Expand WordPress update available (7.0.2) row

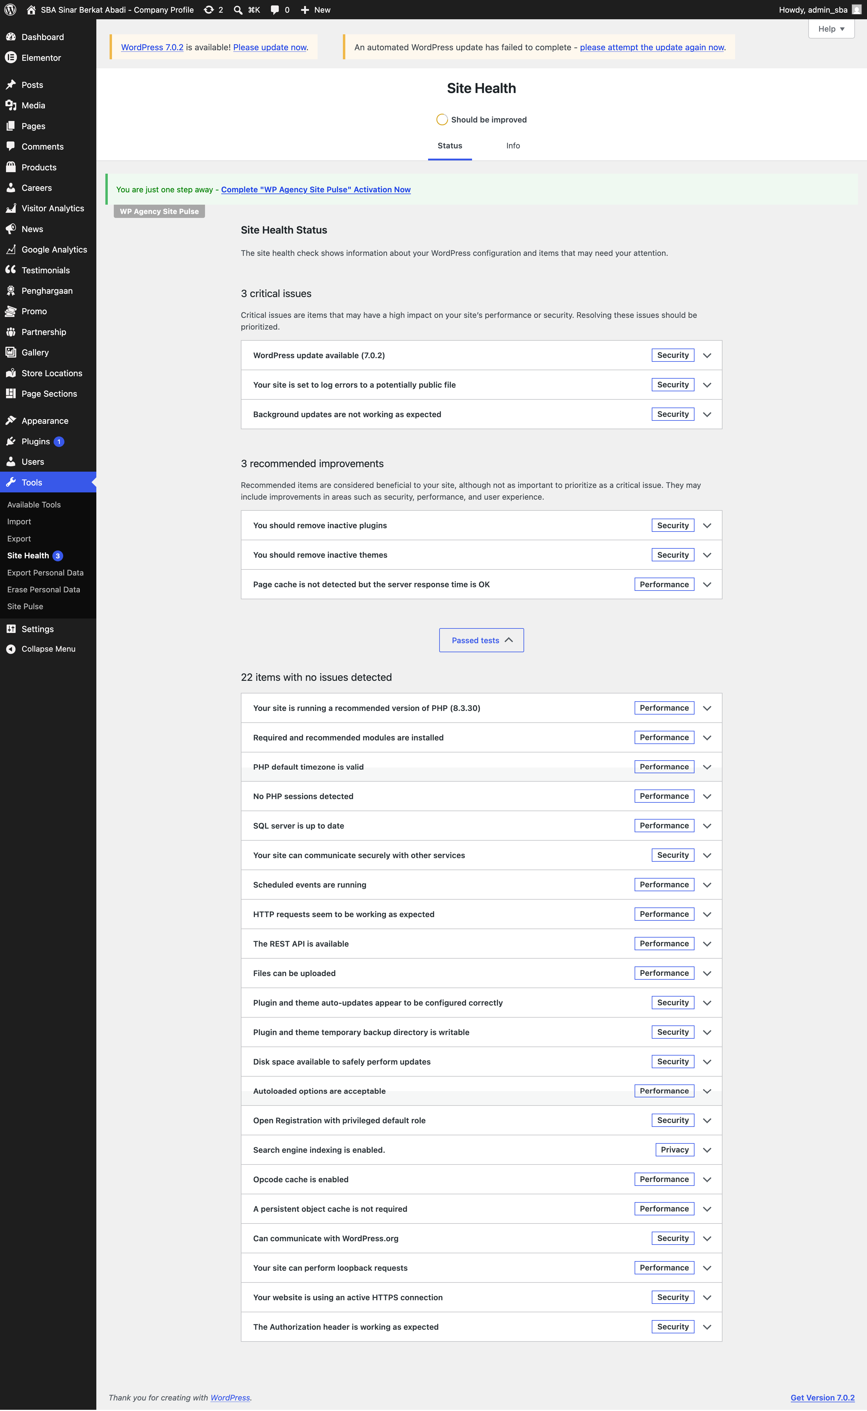pyautogui.click(x=481, y=355)
